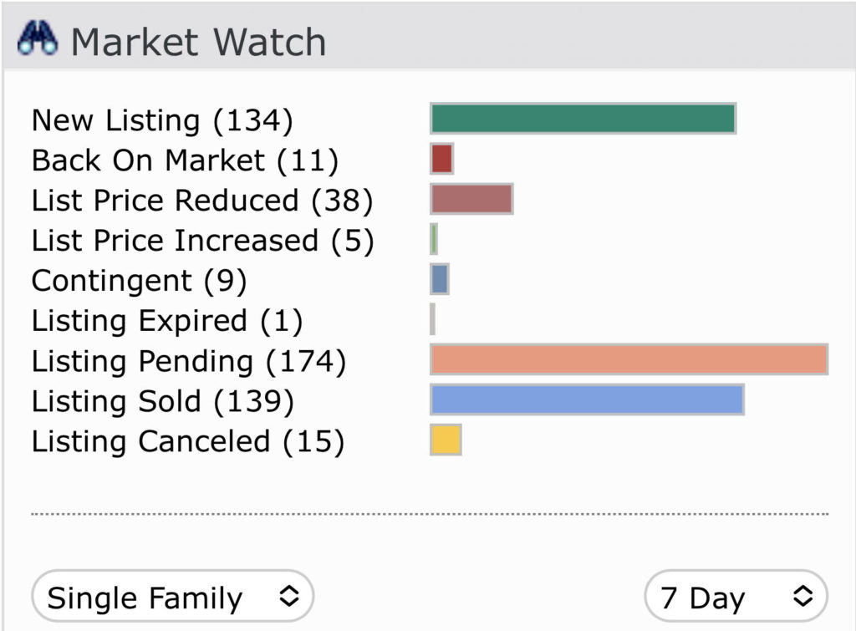
Task: Open Back On Market (11) results
Action: (185, 160)
